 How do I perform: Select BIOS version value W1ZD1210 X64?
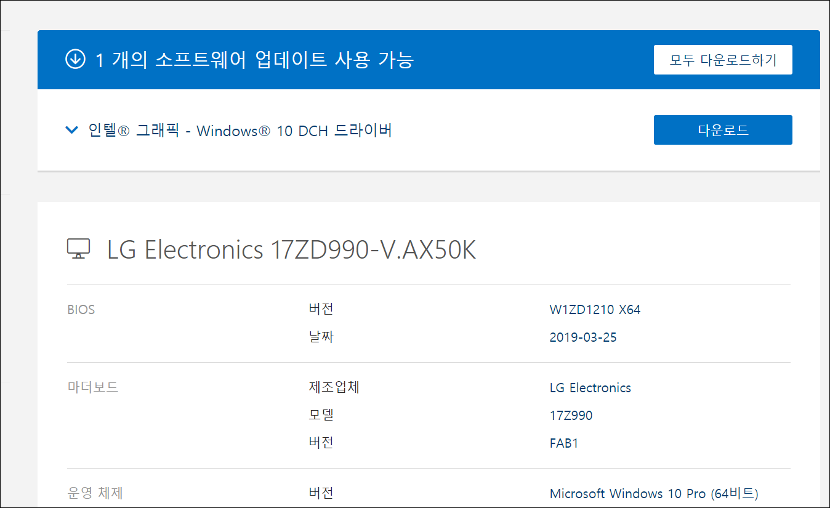(595, 310)
